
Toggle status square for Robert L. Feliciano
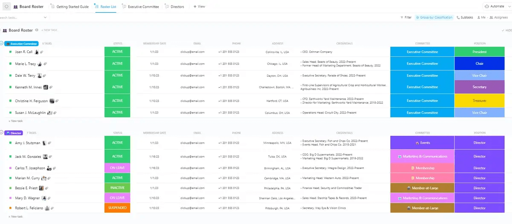click(10, 208)
